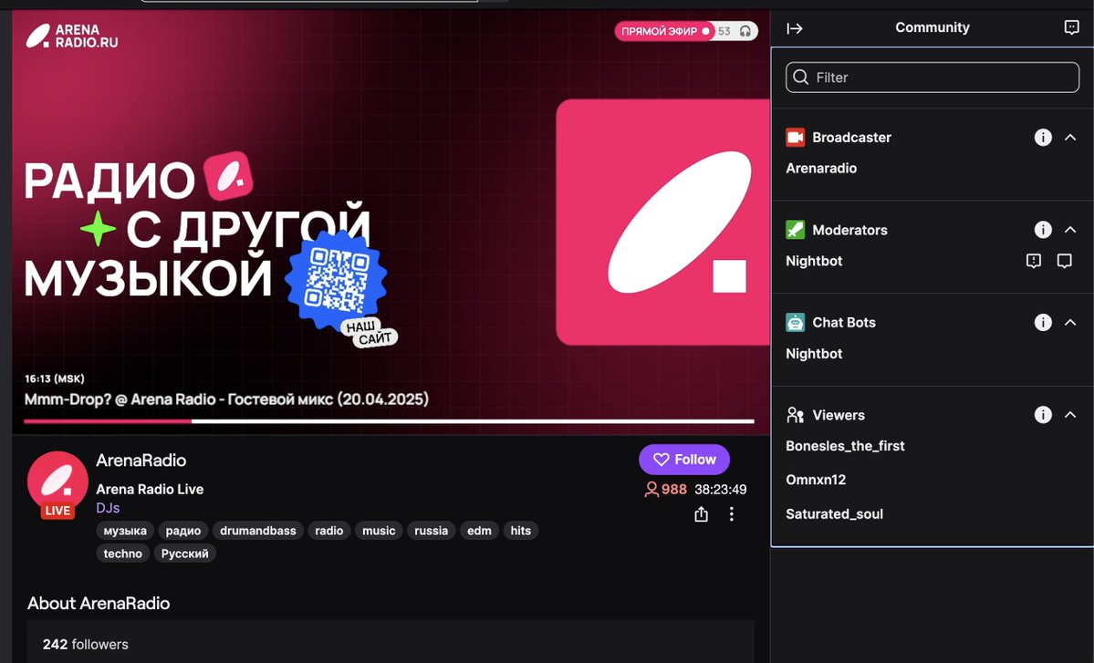
Task: Collapse the Community panel with the arrow icon
Action: pyautogui.click(x=795, y=28)
